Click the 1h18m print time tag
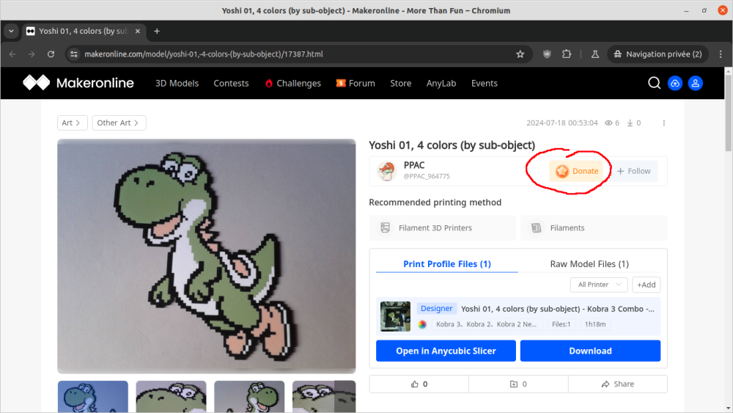The image size is (733, 413). tap(595, 324)
